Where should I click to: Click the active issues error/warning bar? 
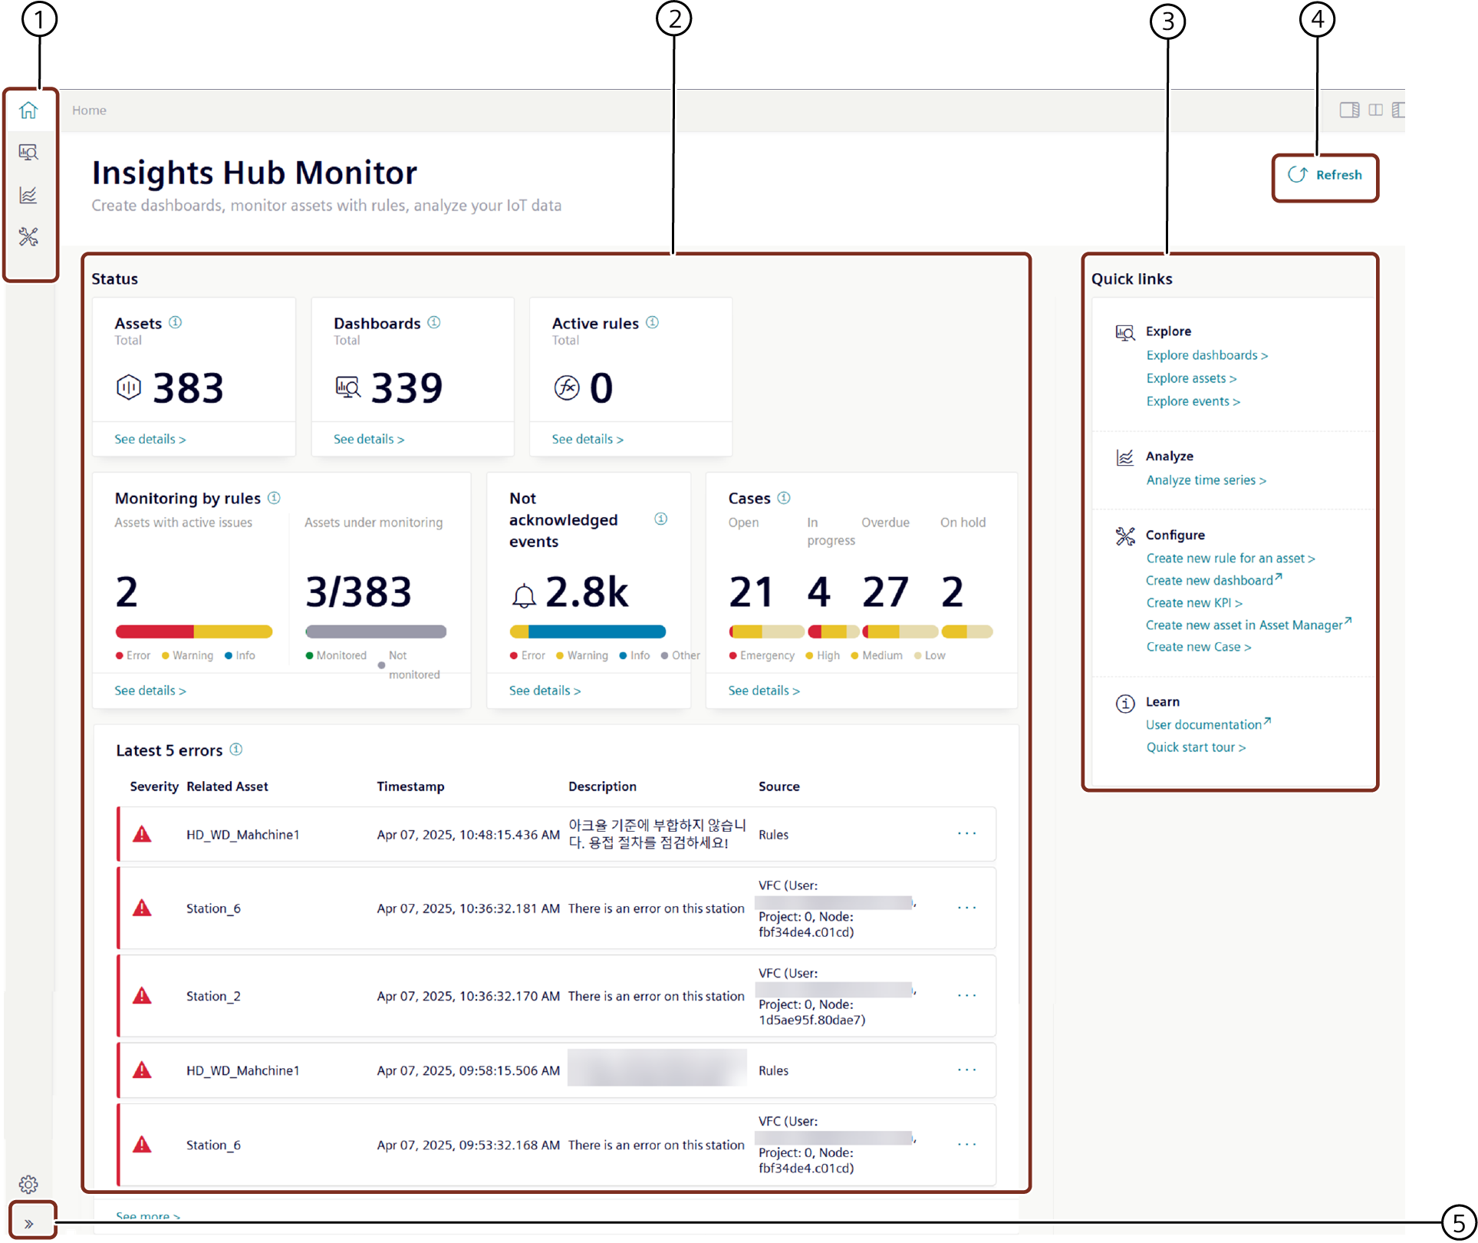pos(194,632)
